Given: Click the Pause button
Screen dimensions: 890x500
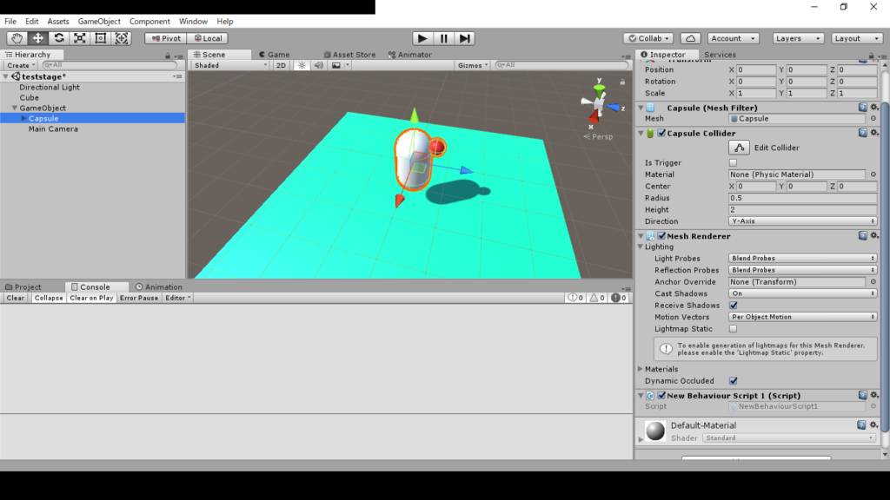Looking at the screenshot, I should (x=444, y=38).
